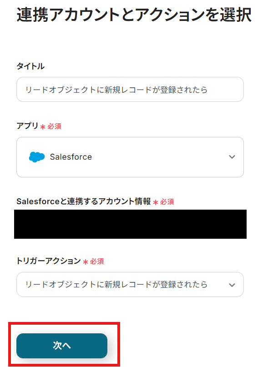This screenshot has height=367, width=273.
Task: Click the 必須 text beside トリガーアクション
Action: (x=97, y=261)
